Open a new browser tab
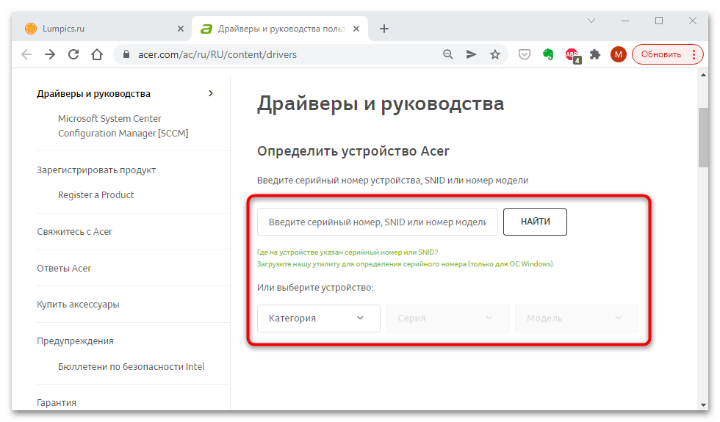The image size is (720, 422). coord(384,29)
